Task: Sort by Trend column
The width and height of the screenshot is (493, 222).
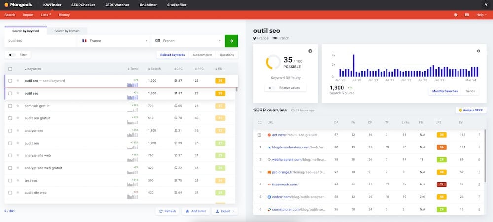Action: [132, 69]
